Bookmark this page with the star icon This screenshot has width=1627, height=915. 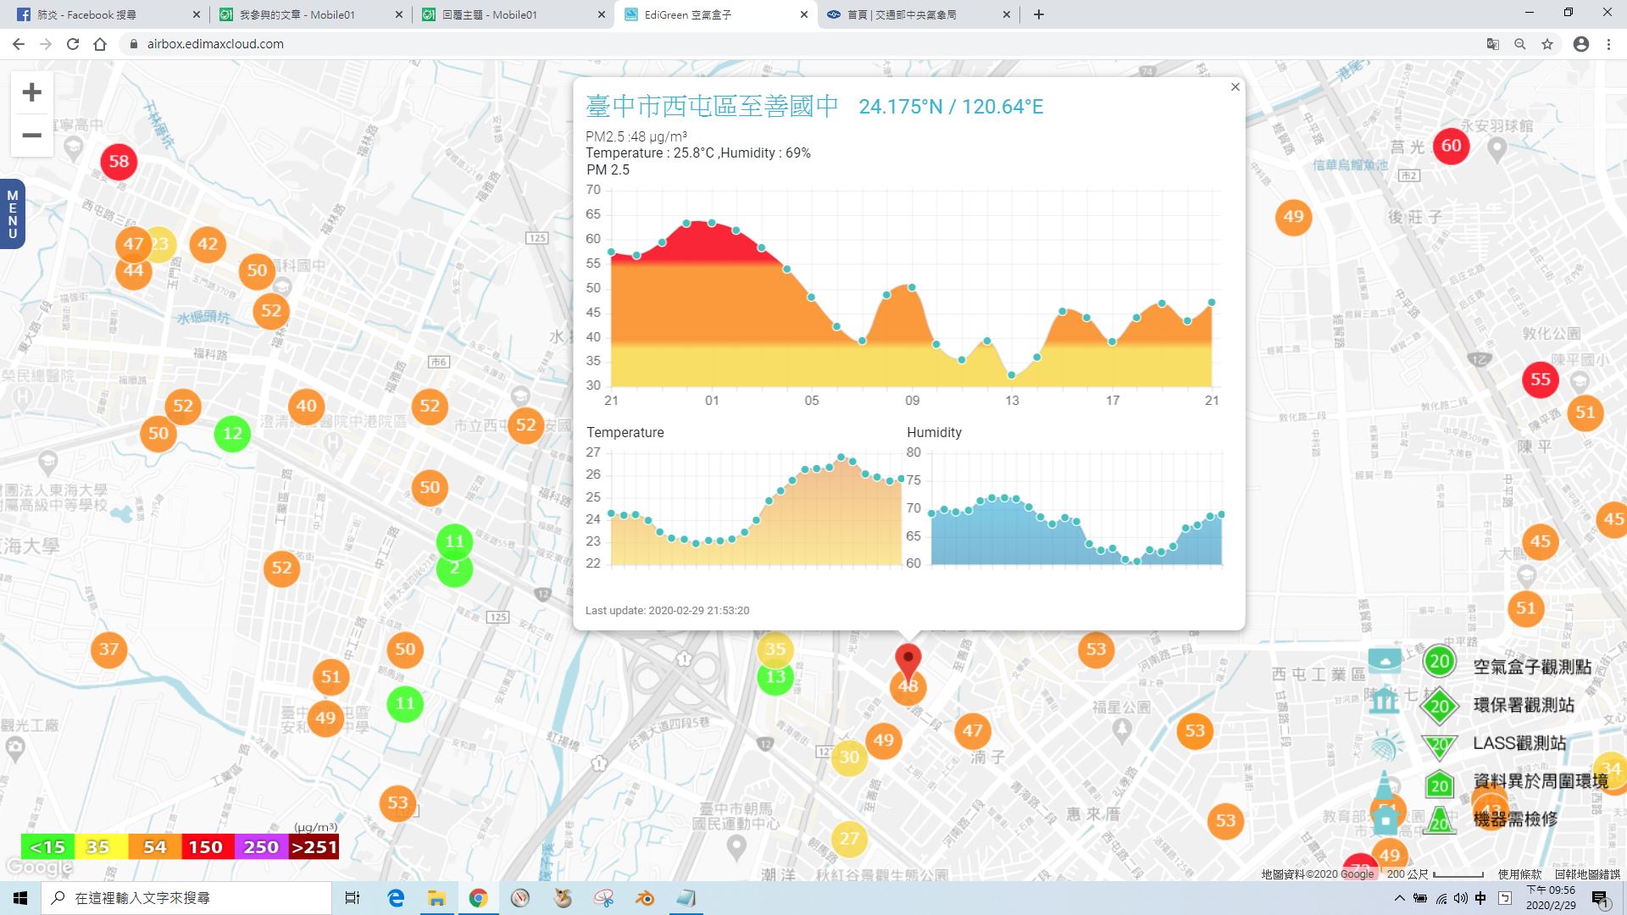pyautogui.click(x=1547, y=44)
